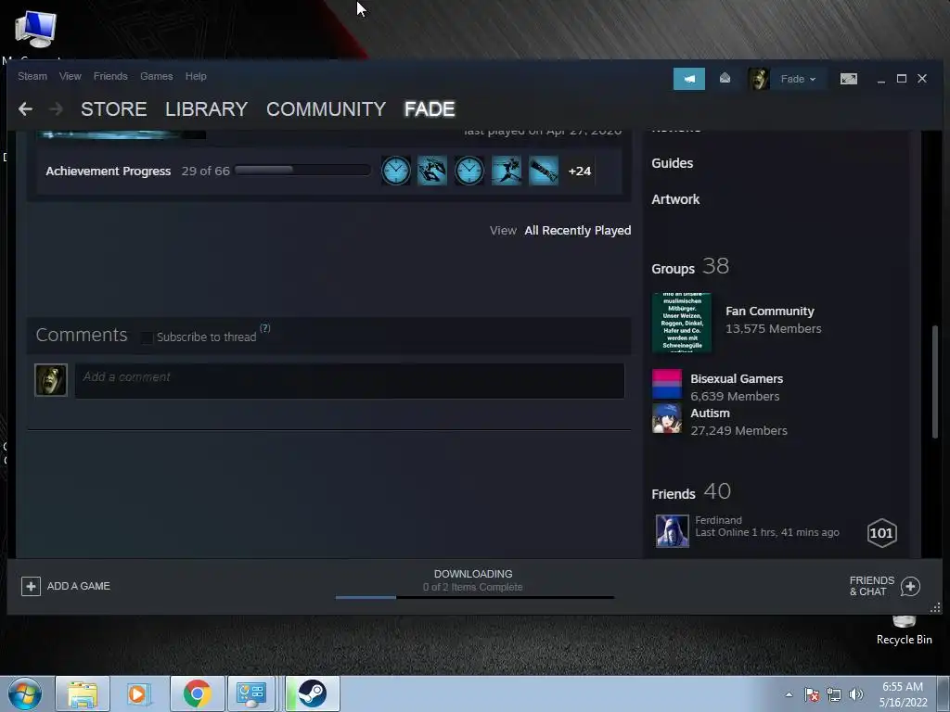Open the announcements megaphone icon
Image resolution: width=950 pixels, height=712 pixels.
point(689,79)
